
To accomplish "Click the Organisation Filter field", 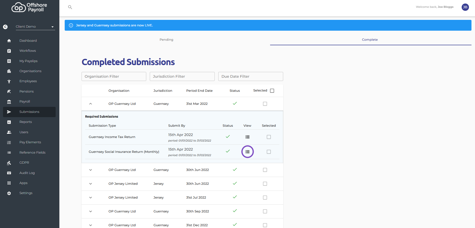I will tap(114, 76).
